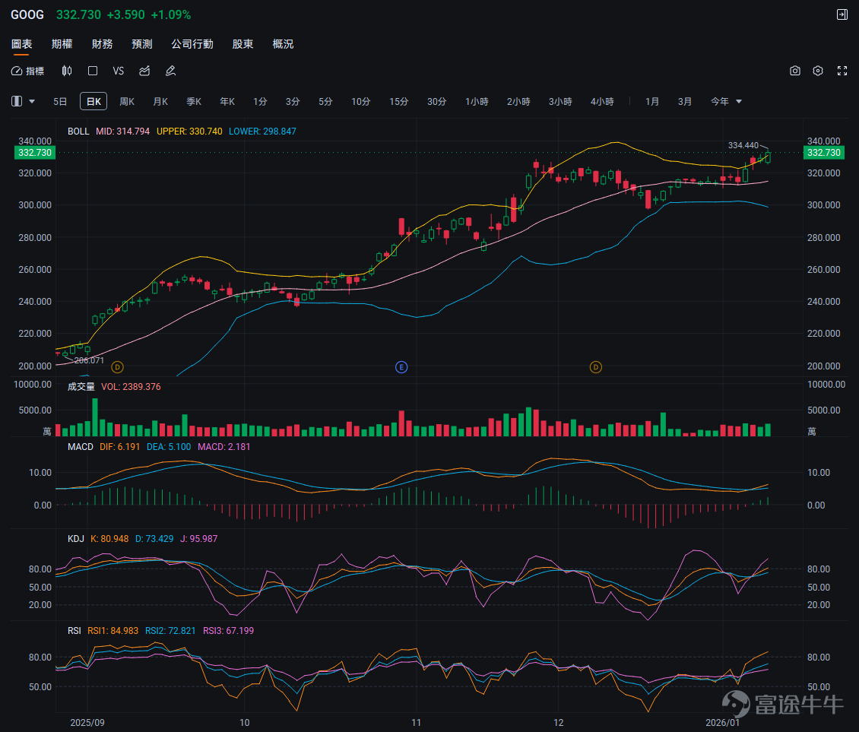Activate the pencil drawing tool
Screen dimensions: 859x732
170,71
